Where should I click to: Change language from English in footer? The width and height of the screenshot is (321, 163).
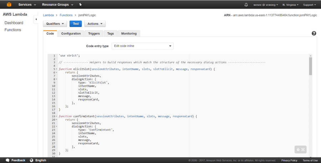coord(41,160)
